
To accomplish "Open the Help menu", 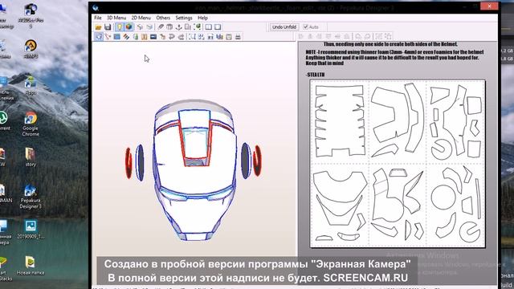I will [202, 18].
